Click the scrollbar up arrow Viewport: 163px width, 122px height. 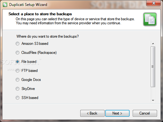tap(153, 44)
